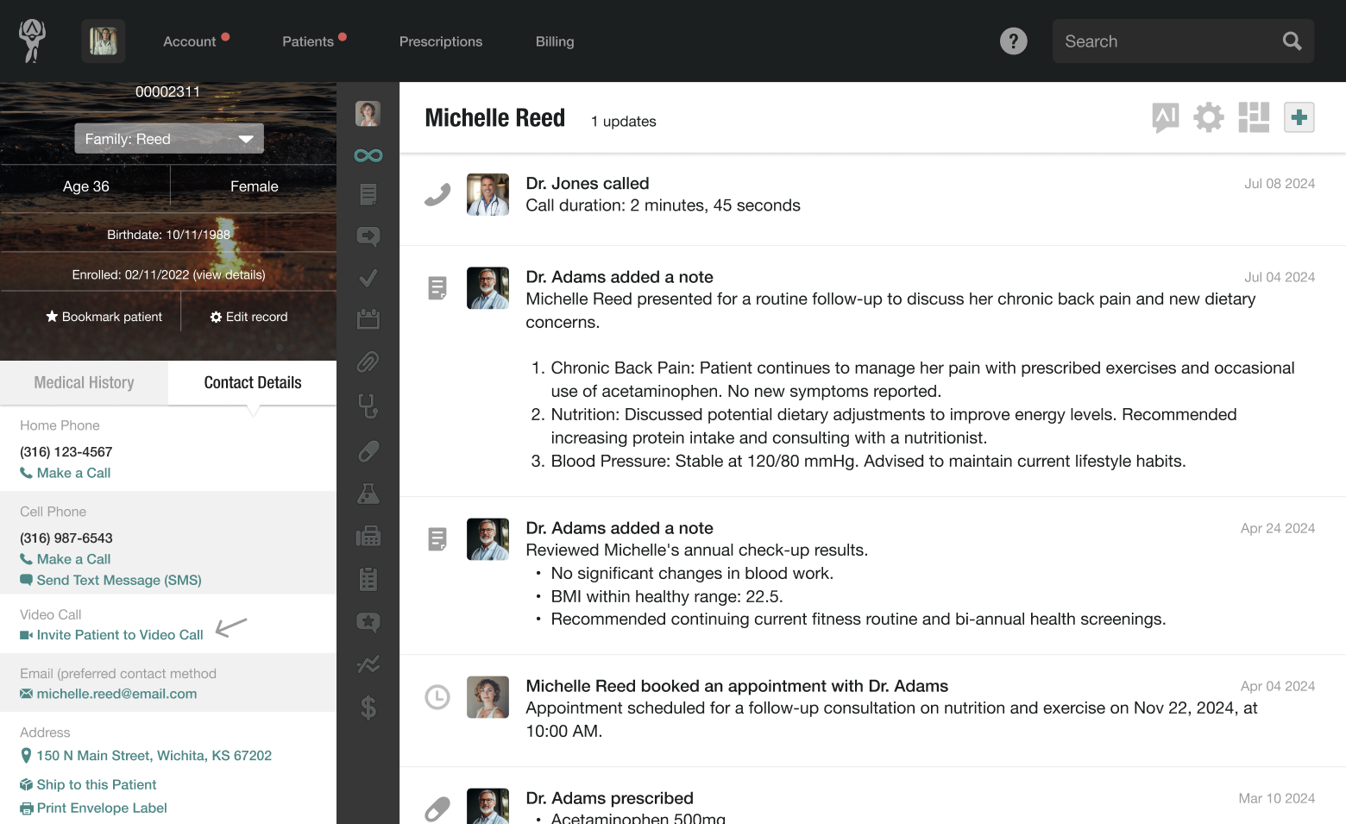This screenshot has width=1346, height=824.
Task: Open patient photo icon in sidebar
Action: pos(368,113)
